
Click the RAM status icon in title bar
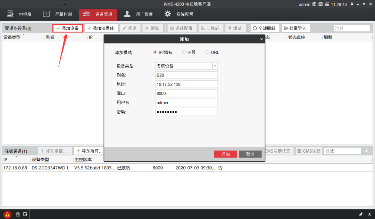327,4
